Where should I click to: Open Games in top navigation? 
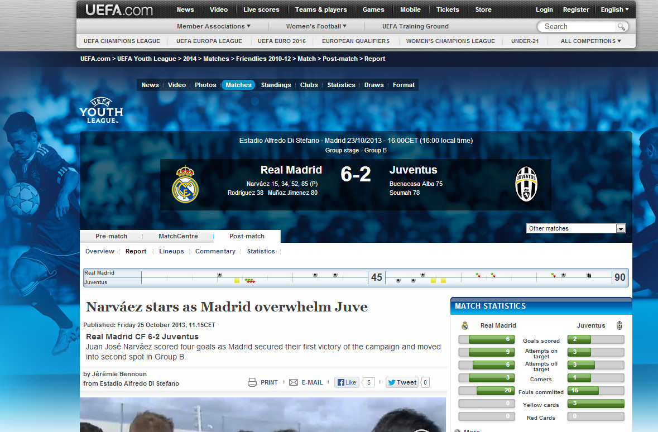click(373, 9)
